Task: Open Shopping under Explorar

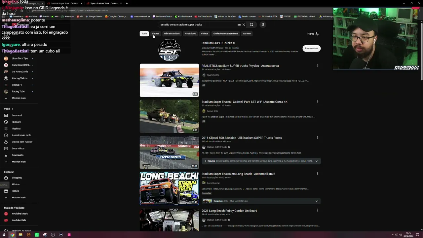Action: click(17, 178)
